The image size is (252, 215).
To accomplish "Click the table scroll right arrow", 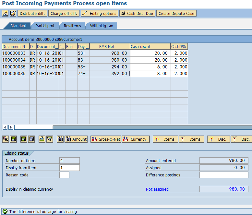I will tap(11, 127).
